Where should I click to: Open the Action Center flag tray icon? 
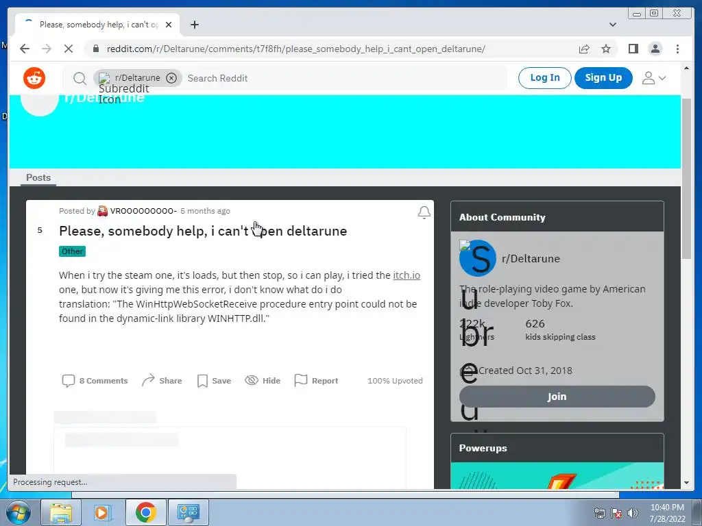pyautogui.click(x=616, y=513)
